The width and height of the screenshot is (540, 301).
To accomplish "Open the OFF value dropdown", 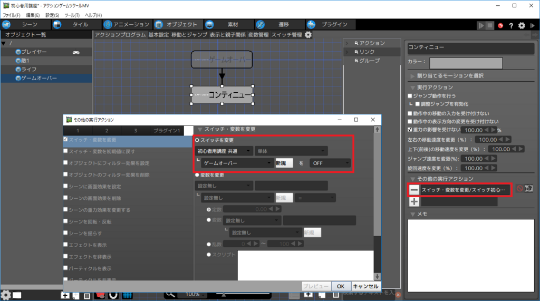I will click(x=330, y=163).
